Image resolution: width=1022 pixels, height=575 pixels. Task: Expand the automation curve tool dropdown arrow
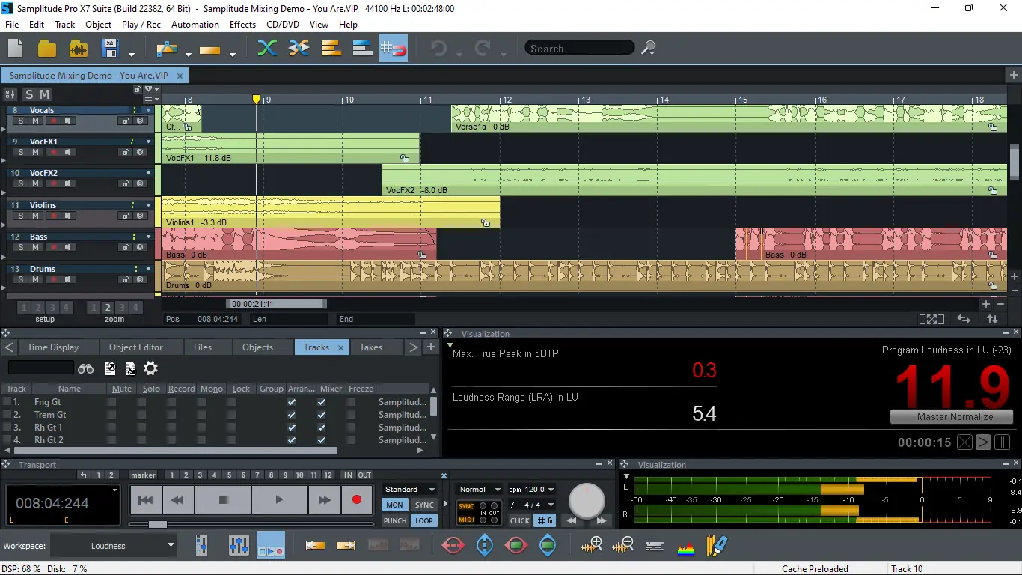(x=188, y=54)
